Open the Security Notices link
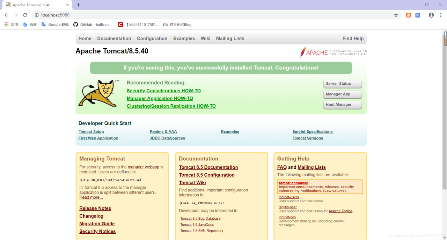 point(97,231)
